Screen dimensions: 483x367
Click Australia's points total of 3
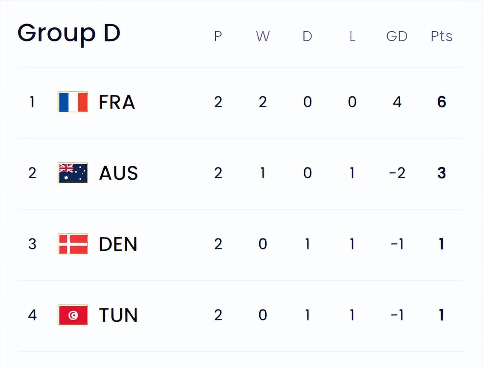441,173
